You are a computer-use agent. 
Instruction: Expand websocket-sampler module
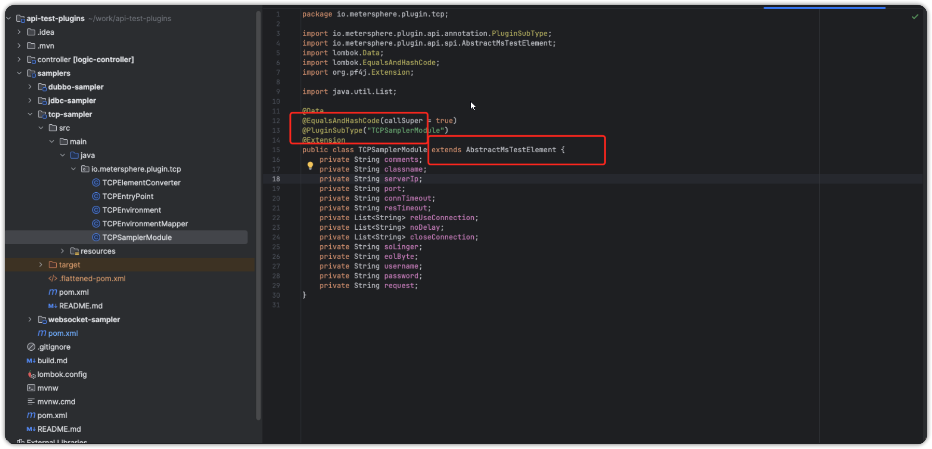coord(30,319)
